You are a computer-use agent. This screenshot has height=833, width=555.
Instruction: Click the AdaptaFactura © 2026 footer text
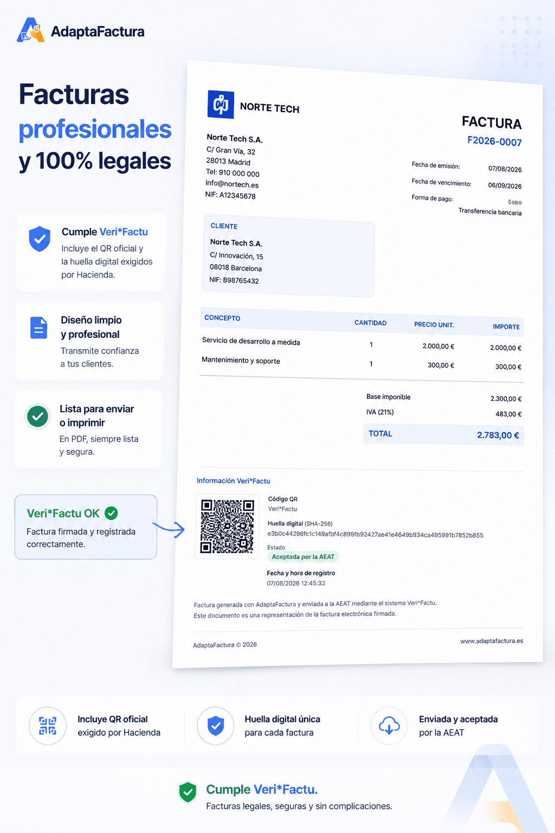225,645
